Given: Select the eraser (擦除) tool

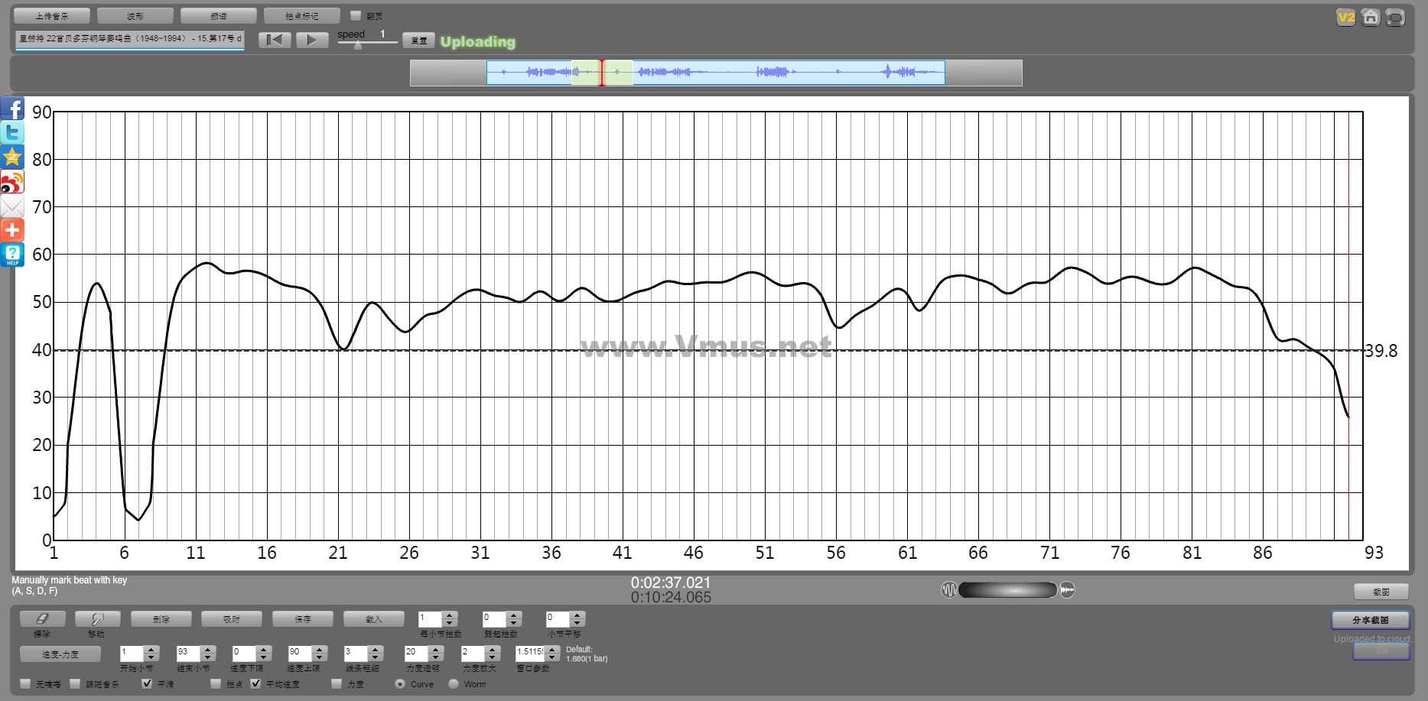Looking at the screenshot, I should tap(42, 618).
